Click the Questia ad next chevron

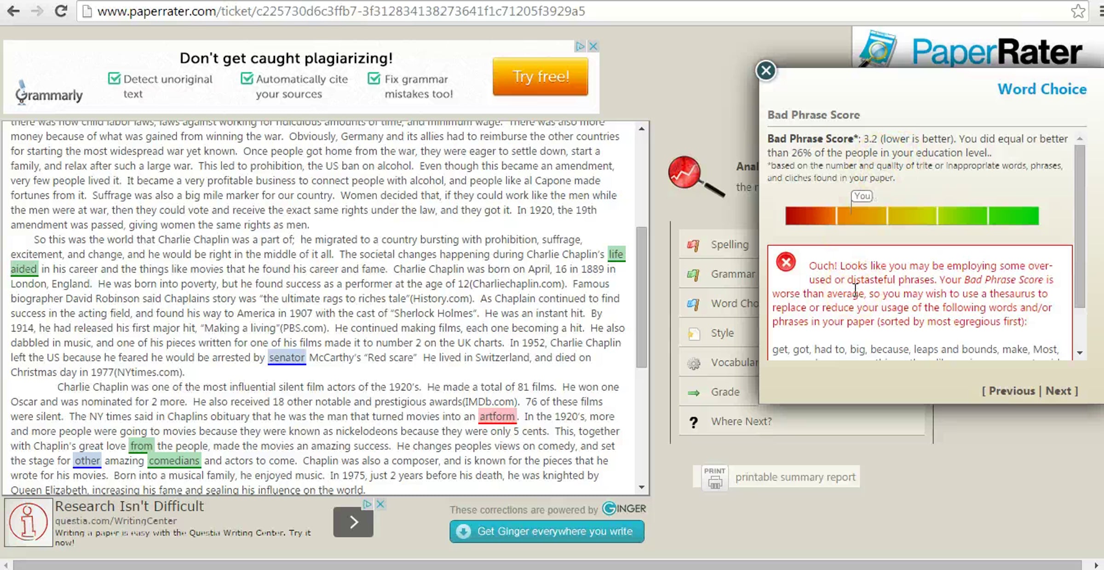[353, 522]
